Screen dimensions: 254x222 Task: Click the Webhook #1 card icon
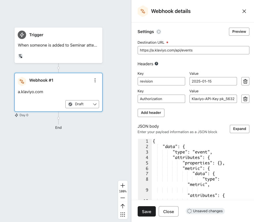(x=22, y=81)
